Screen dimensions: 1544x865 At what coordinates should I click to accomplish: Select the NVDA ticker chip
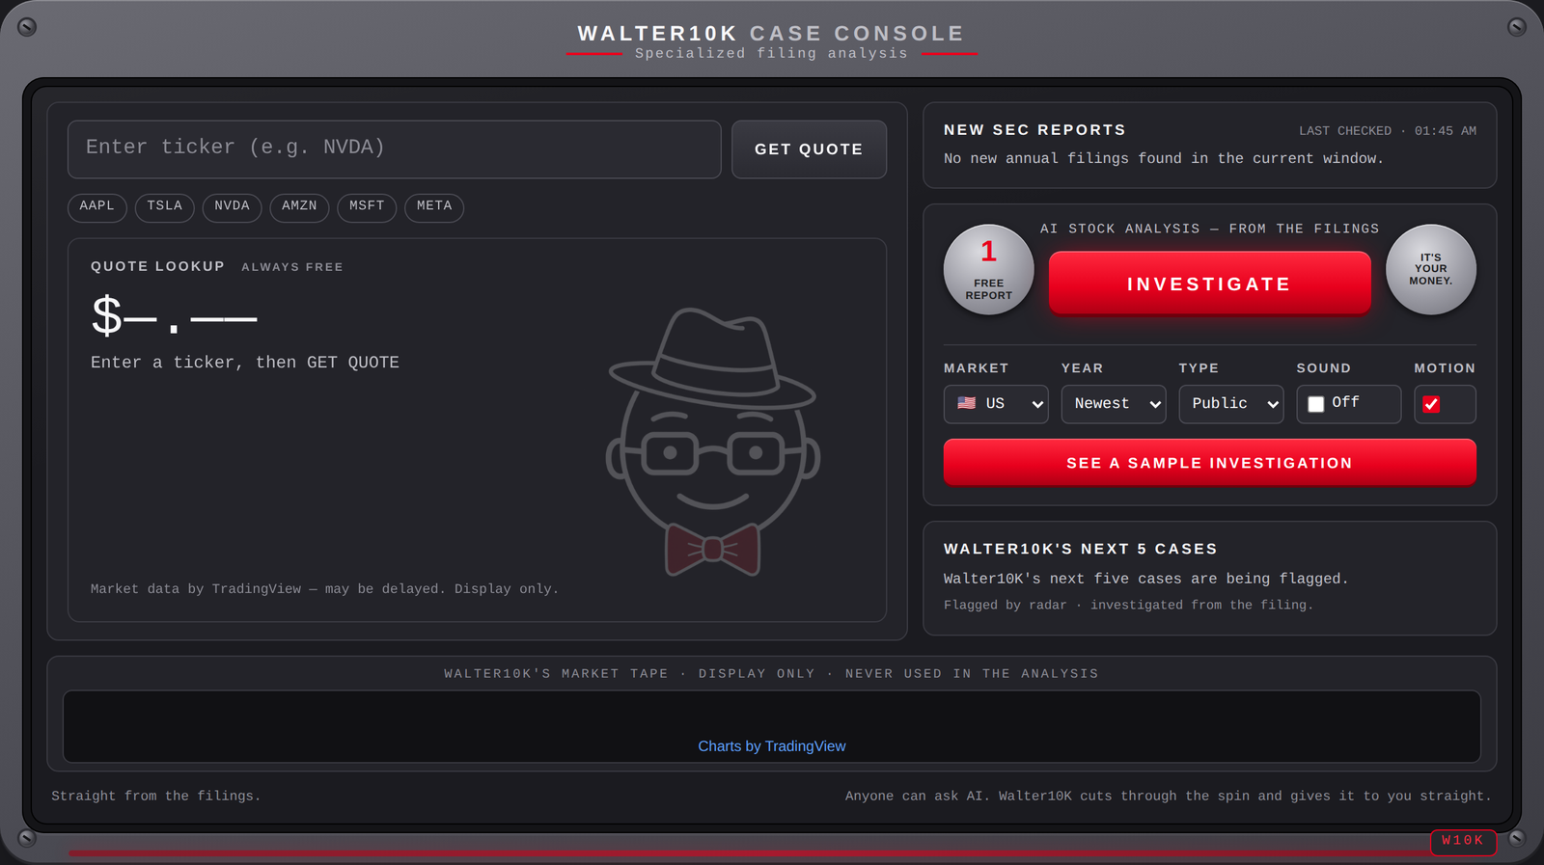(x=232, y=206)
